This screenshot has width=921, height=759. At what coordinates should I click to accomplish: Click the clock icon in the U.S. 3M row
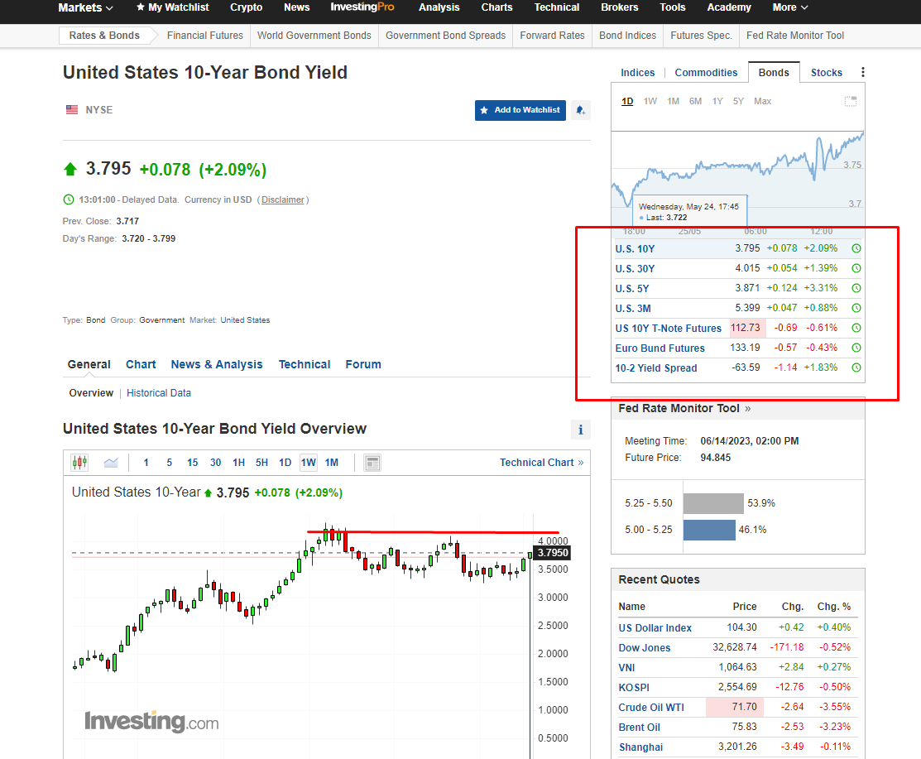coord(856,309)
